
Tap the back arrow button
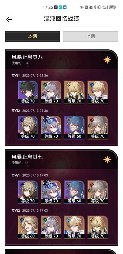pos(9,19)
